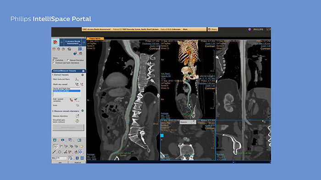Click the Priors button
The width and height of the screenshot is (321, 180).
213,29
